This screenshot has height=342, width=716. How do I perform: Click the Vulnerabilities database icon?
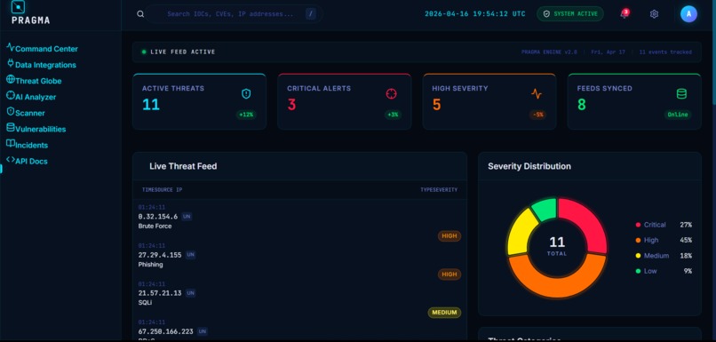click(11, 127)
